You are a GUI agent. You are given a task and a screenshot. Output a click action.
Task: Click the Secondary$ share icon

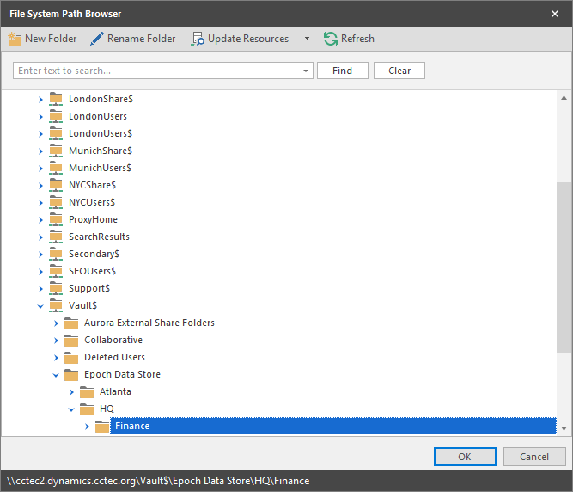tap(56, 255)
